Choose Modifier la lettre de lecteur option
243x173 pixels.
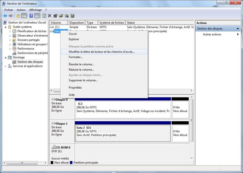[101, 52]
